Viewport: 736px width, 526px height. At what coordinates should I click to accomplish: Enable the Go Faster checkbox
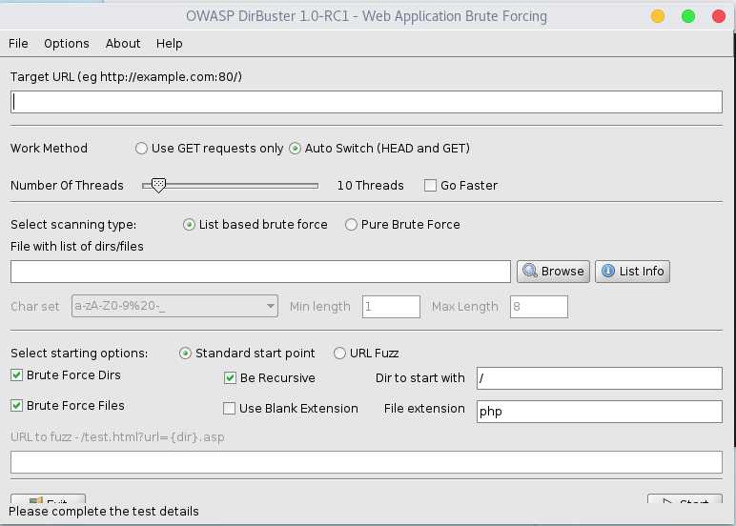430,186
